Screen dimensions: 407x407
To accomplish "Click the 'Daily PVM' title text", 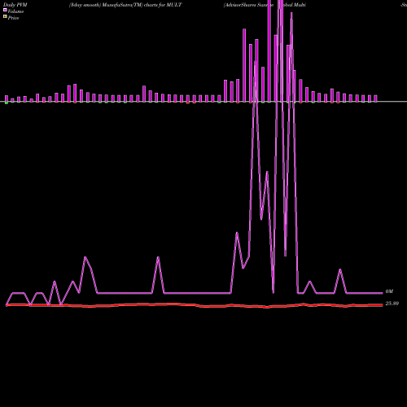I will 15,5.
